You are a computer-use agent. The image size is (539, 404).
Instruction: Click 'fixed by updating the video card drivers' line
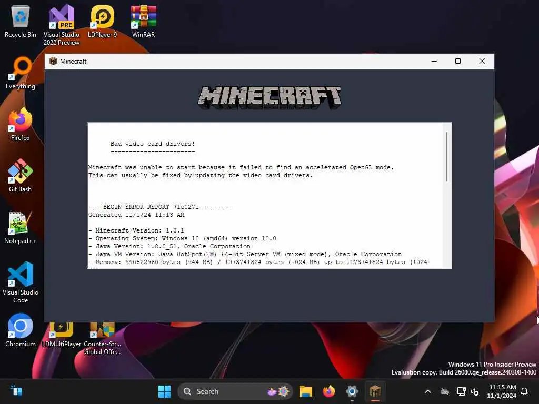pos(201,175)
